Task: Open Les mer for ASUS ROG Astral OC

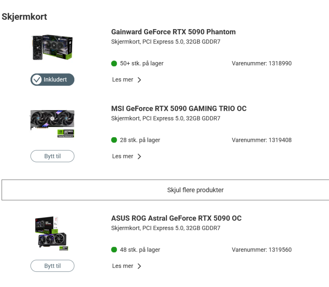Action: coord(123,266)
